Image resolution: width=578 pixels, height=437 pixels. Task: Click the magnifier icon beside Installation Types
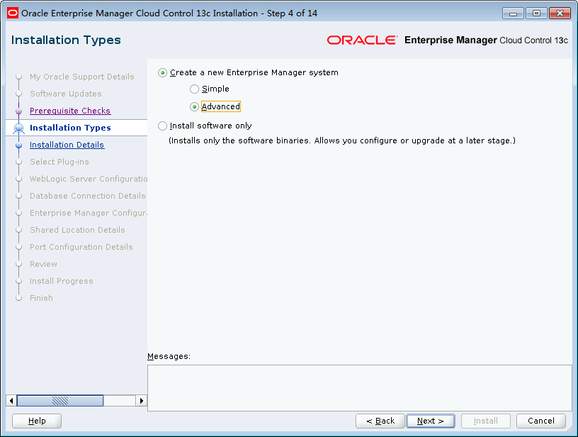pyautogui.click(x=19, y=128)
